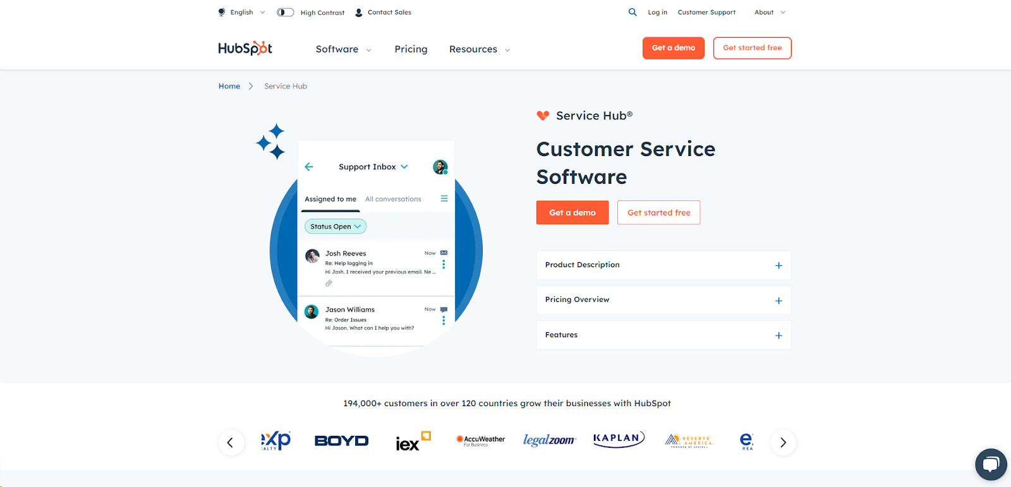
Task: Click the user avatar in Support Inbox
Action: pyautogui.click(x=440, y=167)
